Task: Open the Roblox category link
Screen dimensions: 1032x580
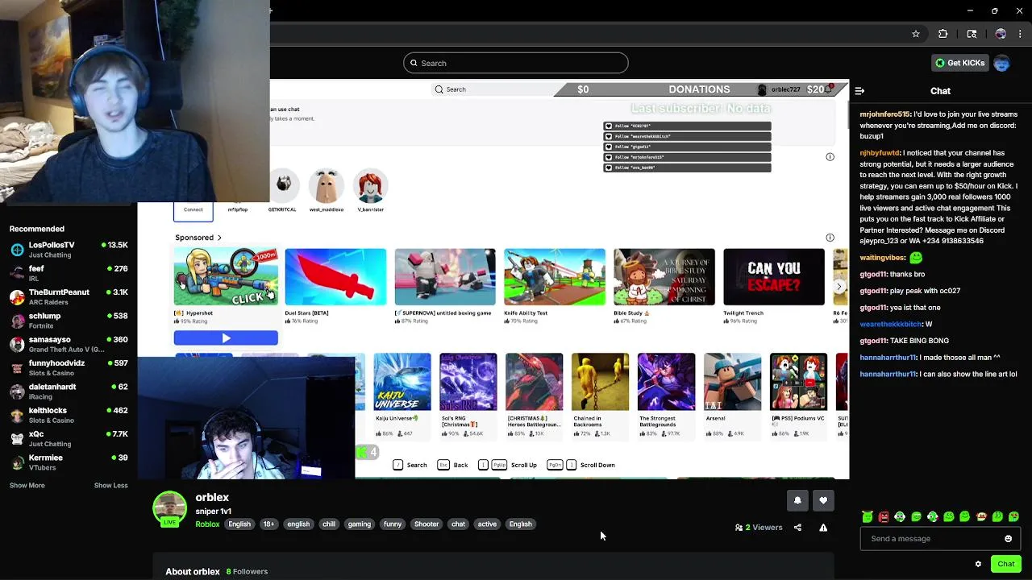Action: pos(207,524)
